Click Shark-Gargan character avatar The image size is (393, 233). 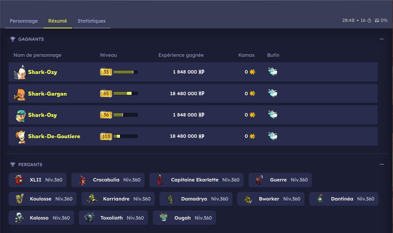point(20,94)
